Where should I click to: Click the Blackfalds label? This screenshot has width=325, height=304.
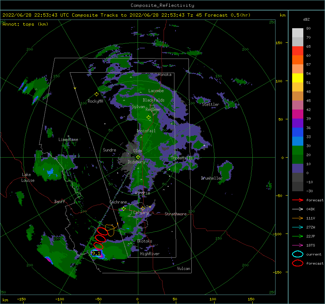(153, 100)
